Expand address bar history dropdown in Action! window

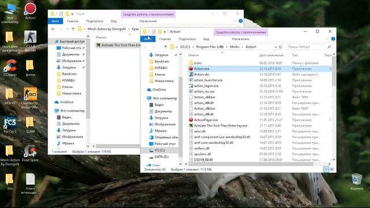[276, 47]
